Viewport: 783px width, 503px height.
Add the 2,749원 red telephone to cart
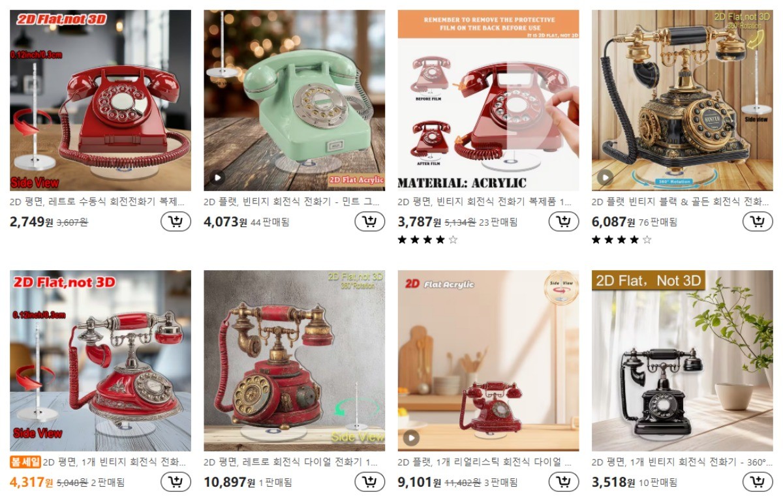[x=176, y=222]
